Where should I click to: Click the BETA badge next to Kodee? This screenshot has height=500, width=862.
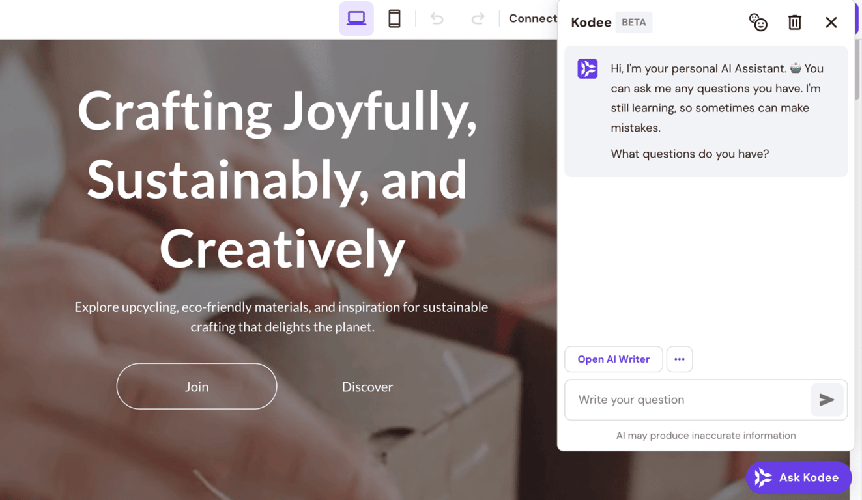point(633,22)
